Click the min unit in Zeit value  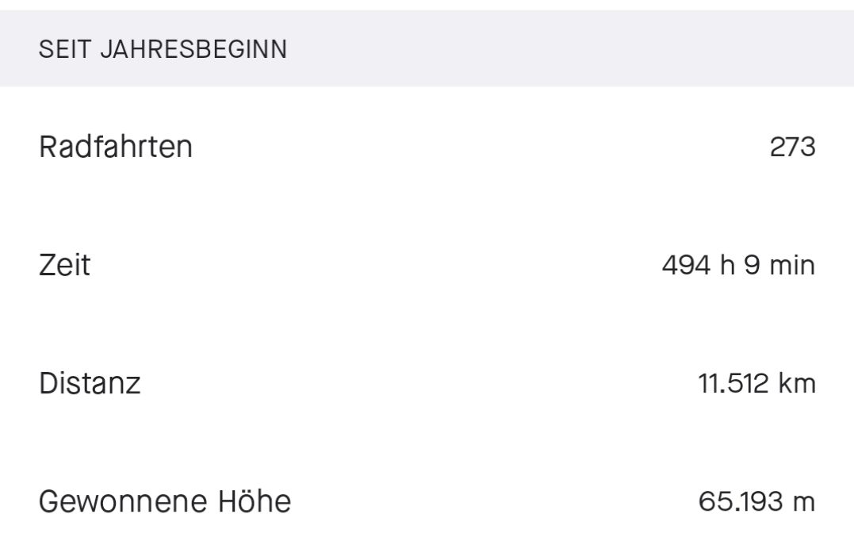click(792, 265)
